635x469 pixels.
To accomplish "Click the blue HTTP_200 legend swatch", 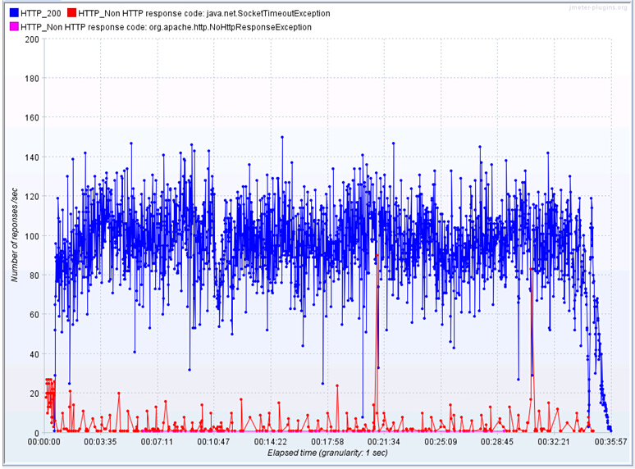I will [14, 13].
